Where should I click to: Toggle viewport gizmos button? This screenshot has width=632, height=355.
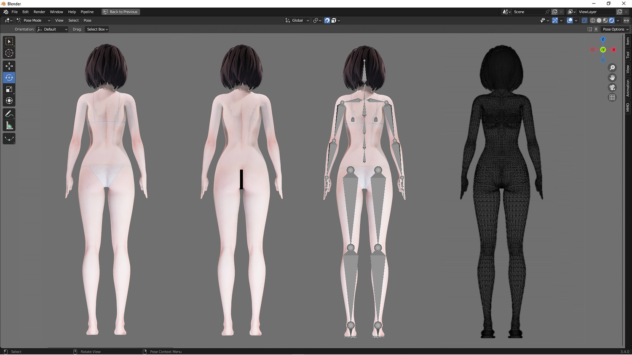click(x=555, y=20)
